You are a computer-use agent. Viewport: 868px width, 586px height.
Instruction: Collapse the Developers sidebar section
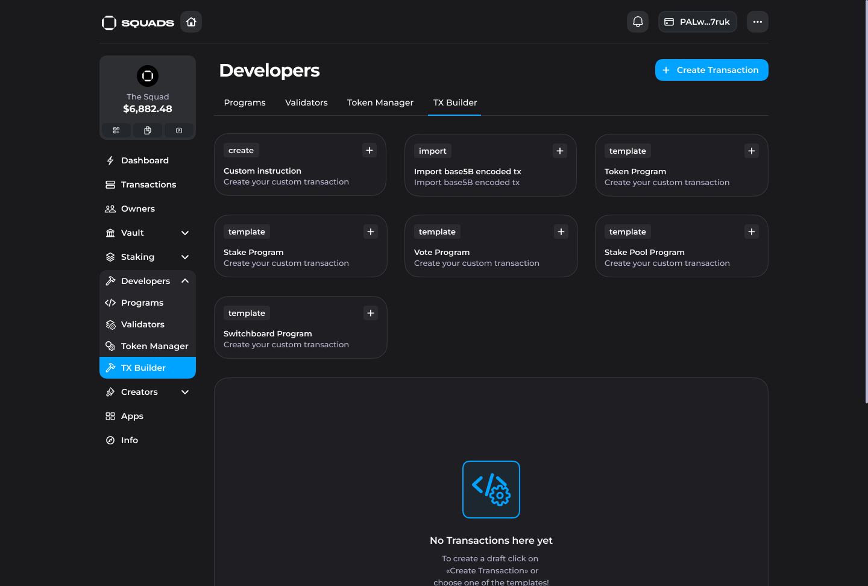185,281
